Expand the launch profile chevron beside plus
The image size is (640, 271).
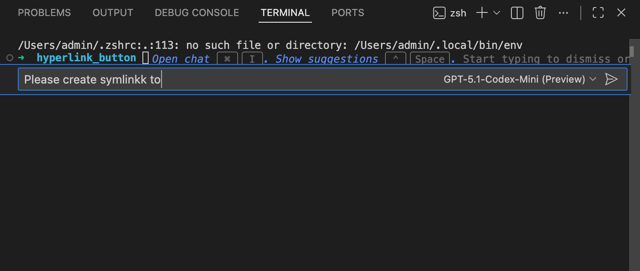click(497, 13)
